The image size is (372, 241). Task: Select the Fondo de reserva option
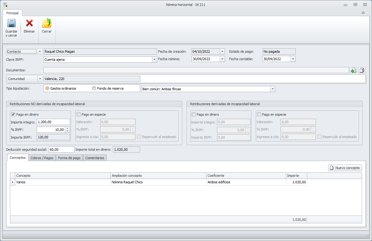(x=94, y=88)
